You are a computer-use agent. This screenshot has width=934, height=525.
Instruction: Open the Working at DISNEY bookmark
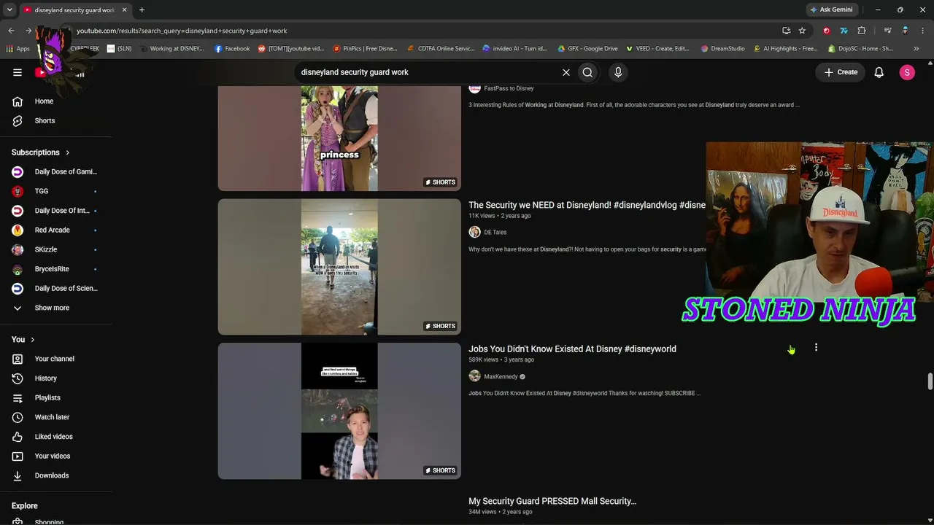click(x=171, y=49)
